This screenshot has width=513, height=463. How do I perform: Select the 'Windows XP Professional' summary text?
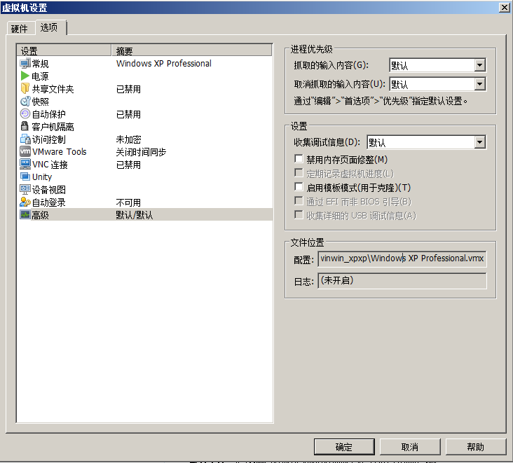pyautogui.click(x=164, y=64)
